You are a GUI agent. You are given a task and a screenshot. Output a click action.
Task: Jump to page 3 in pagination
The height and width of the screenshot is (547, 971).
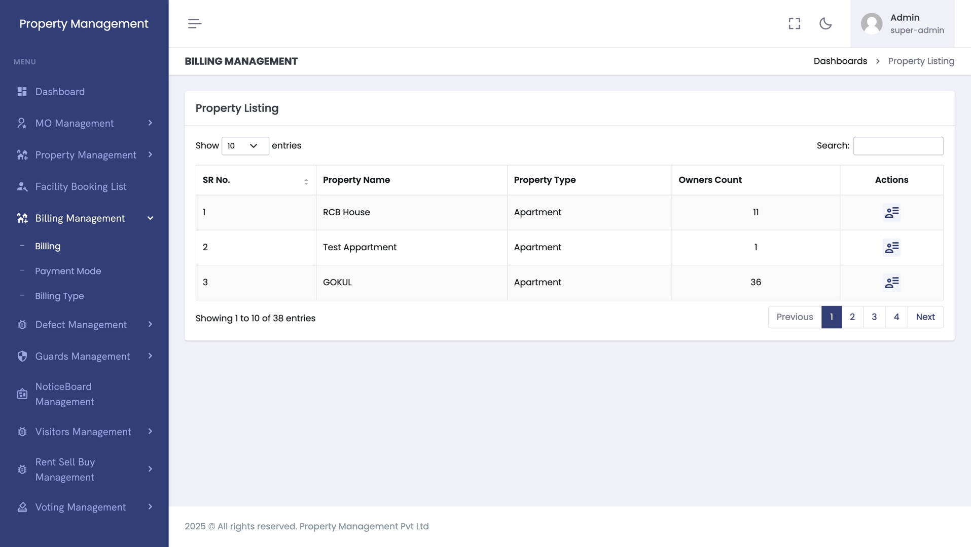(874, 317)
